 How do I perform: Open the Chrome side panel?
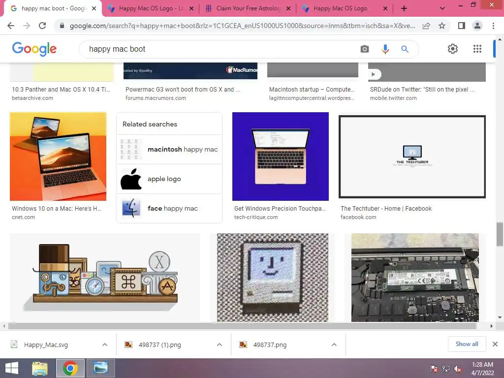461,26
